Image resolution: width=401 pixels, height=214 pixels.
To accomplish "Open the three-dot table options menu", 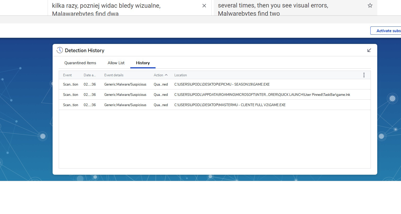I will (x=364, y=75).
